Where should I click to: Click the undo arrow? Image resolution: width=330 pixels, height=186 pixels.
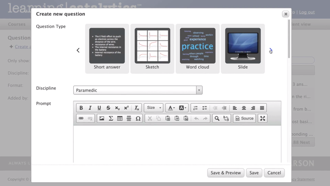196,118
